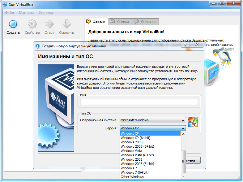Image resolution: width=243 pixels, height=182 pixels.
Task: Click the version list scroll-down arrow
Action: point(183,176)
